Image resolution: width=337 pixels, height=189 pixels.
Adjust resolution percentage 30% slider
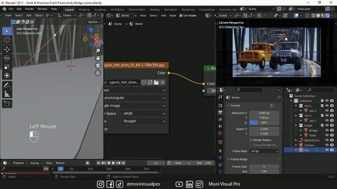(x=264, y=123)
